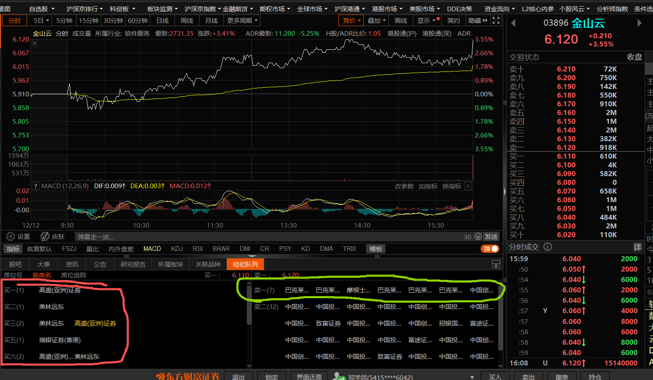
Task: Click the 发送 send button
Action: tap(491, 236)
